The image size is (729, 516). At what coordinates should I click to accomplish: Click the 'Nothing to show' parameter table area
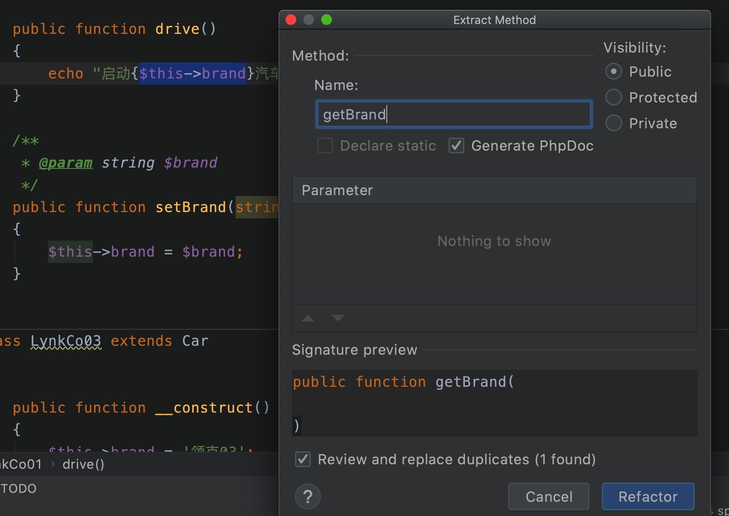tap(494, 254)
